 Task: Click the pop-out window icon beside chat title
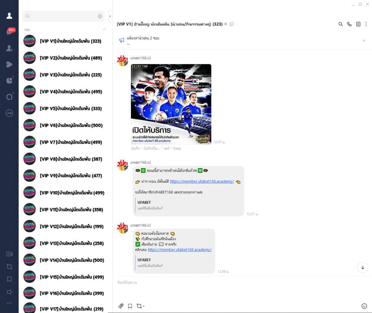(x=231, y=24)
